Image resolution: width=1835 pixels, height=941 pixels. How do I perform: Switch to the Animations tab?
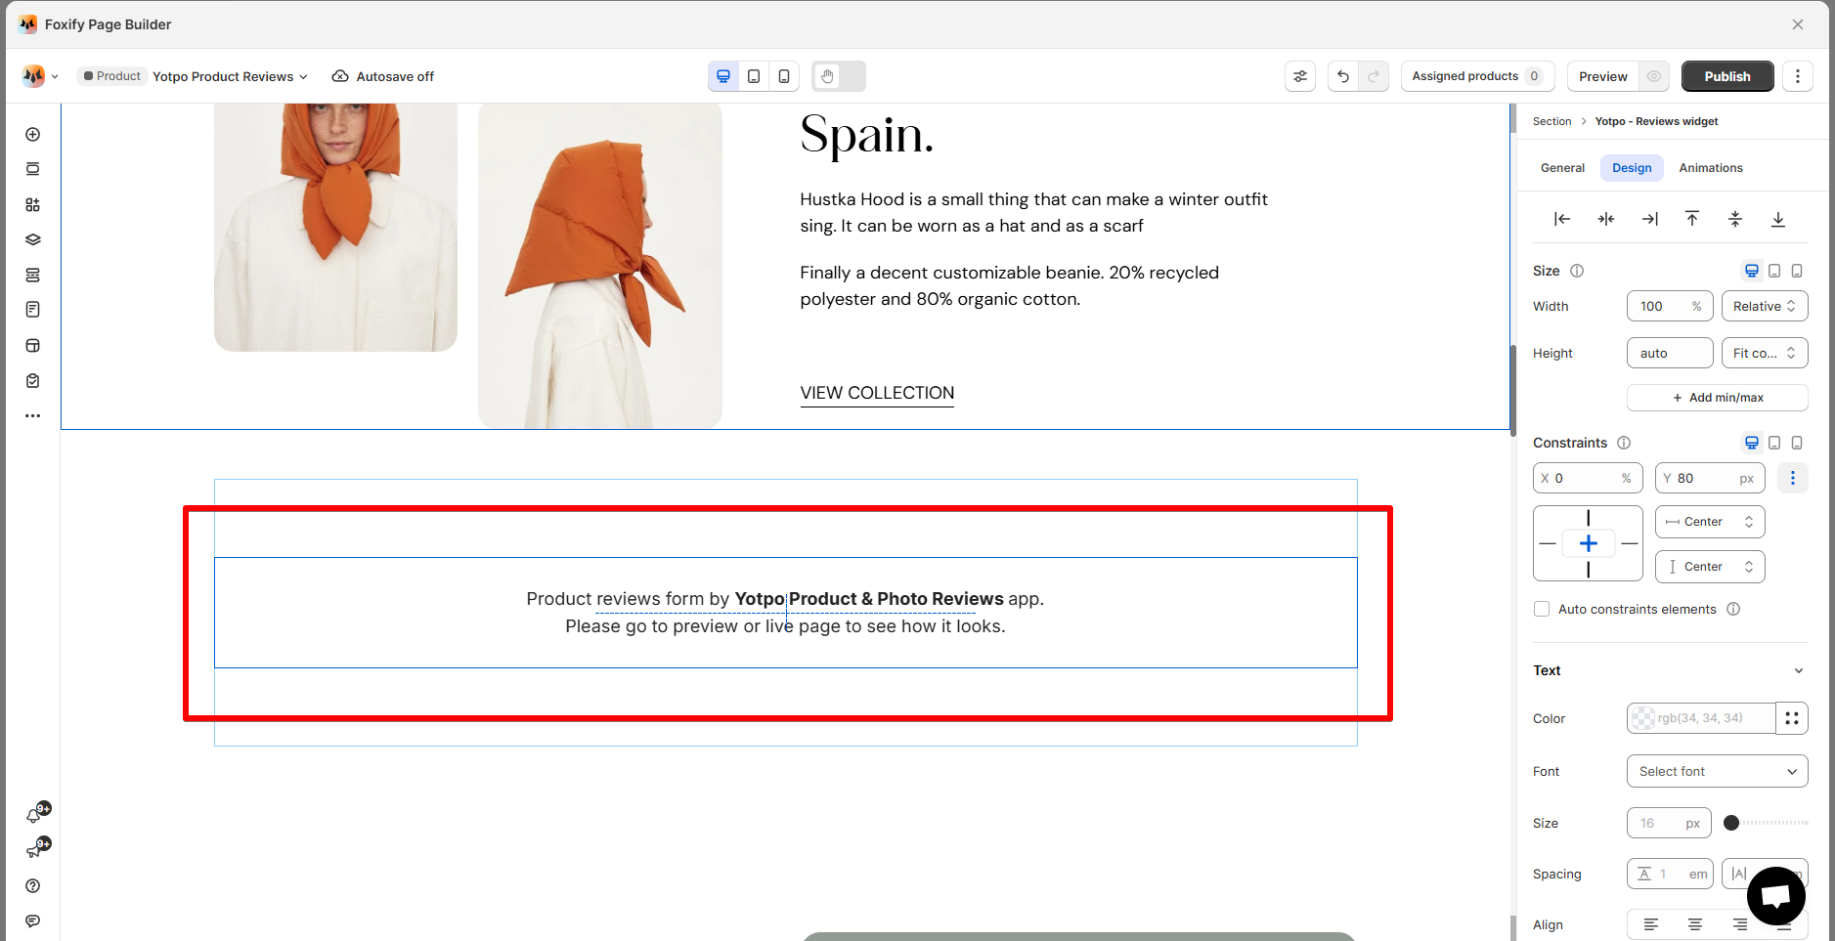tap(1711, 168)
